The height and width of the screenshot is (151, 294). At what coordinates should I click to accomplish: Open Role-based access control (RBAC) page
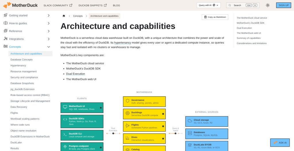30,95
